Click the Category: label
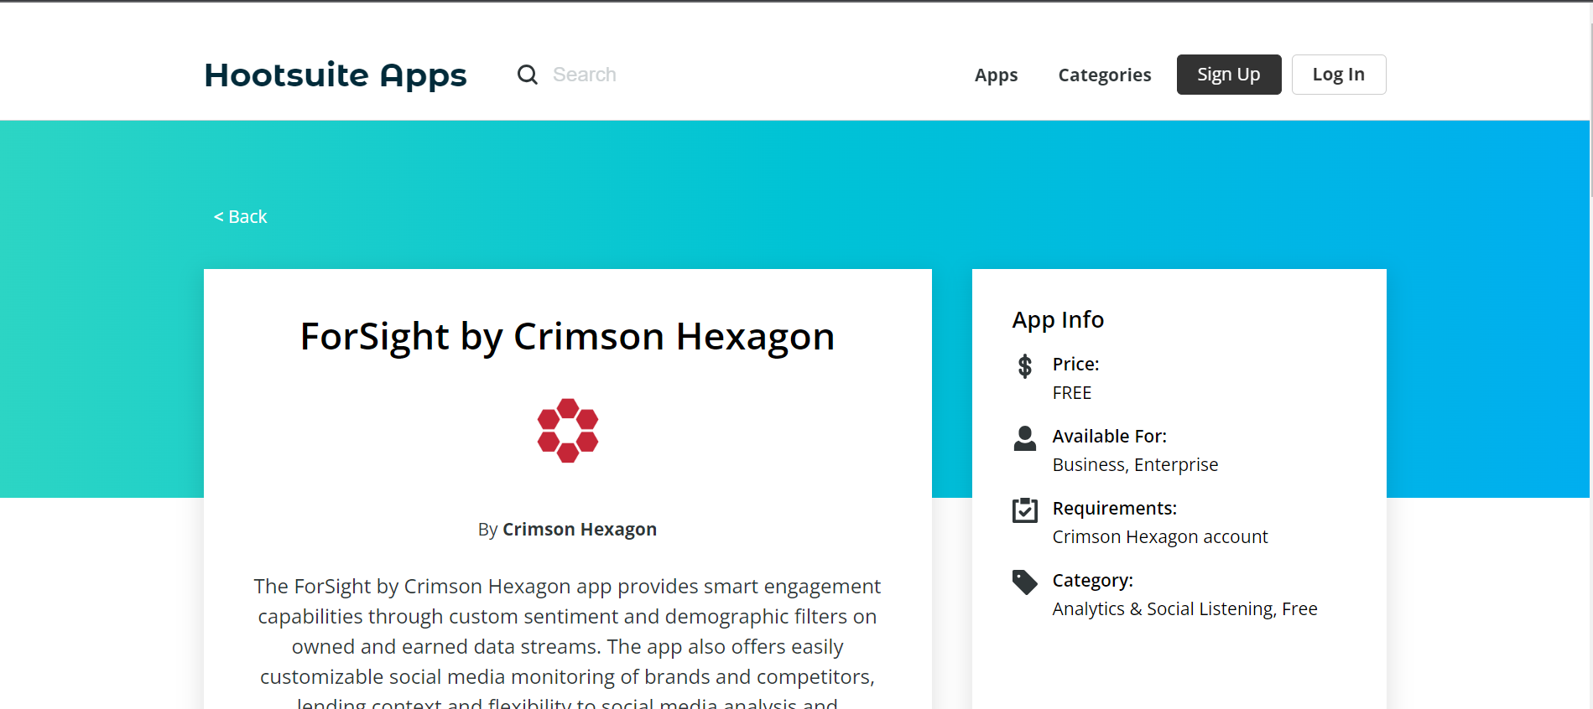Viewport: 1593px width, 709px height. 1092,581
